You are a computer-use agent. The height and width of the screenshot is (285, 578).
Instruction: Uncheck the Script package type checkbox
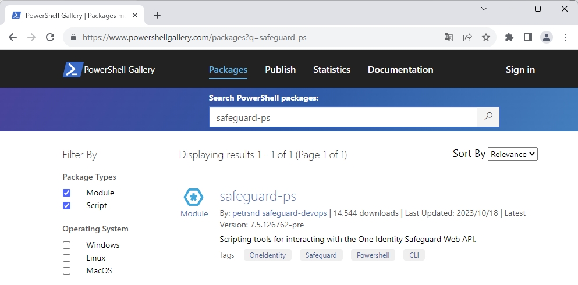67,205
